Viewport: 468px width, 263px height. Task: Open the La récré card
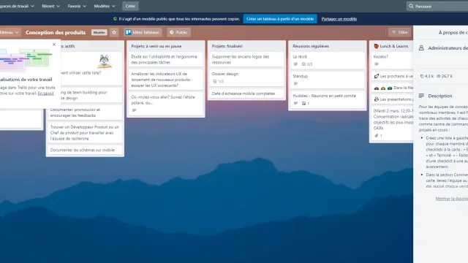point(327,60)
